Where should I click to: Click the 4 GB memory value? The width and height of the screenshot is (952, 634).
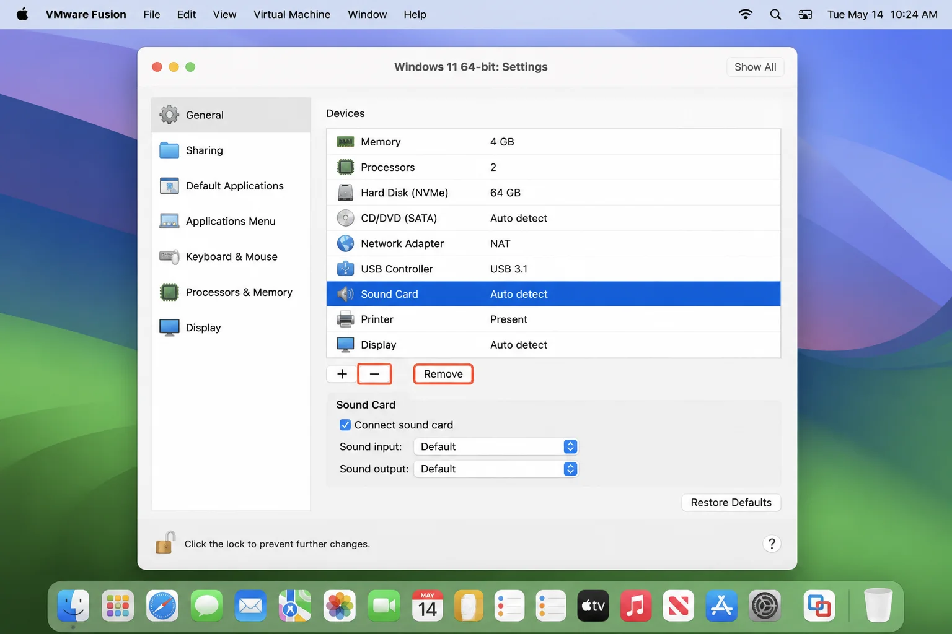[x=502, y=142]
